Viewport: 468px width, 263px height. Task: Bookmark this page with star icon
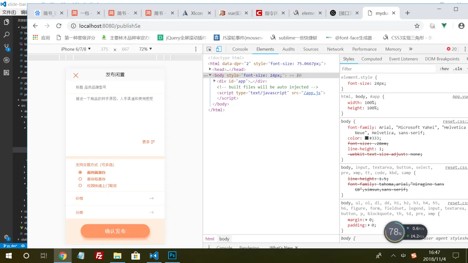[417, 26]
